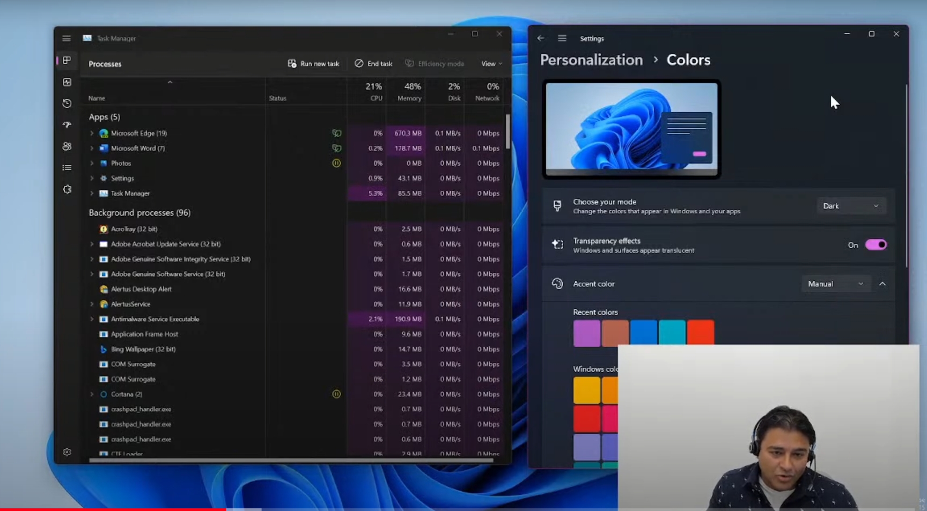Open Settings navigation hamburger menu

[562, 38]
